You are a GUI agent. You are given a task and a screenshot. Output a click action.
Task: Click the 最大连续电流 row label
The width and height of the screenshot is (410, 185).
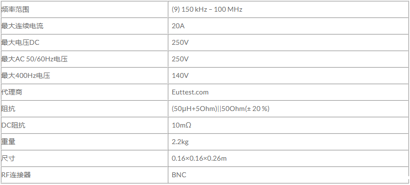[22, 26]
